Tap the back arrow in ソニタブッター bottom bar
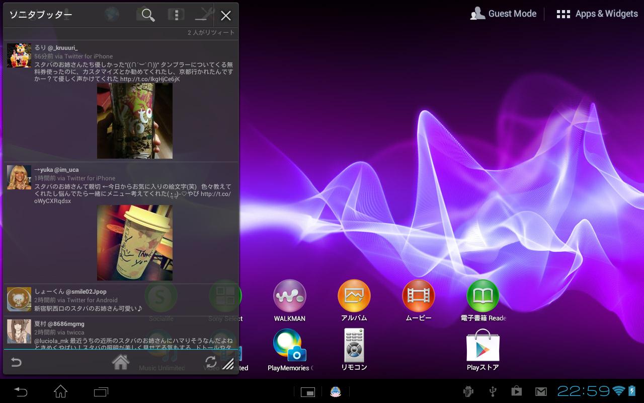This screenshot has height=403, width=644. point(16,362)
